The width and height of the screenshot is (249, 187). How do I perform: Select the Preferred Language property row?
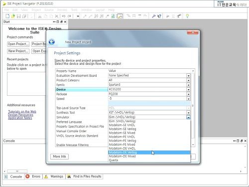point(82,122)
